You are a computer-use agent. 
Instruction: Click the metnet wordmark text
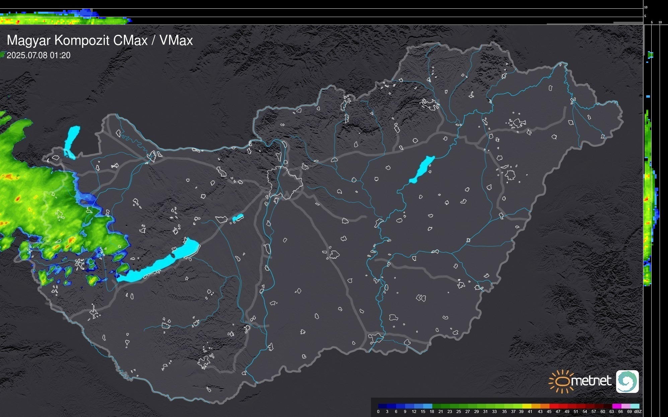(x=591, y=381)
